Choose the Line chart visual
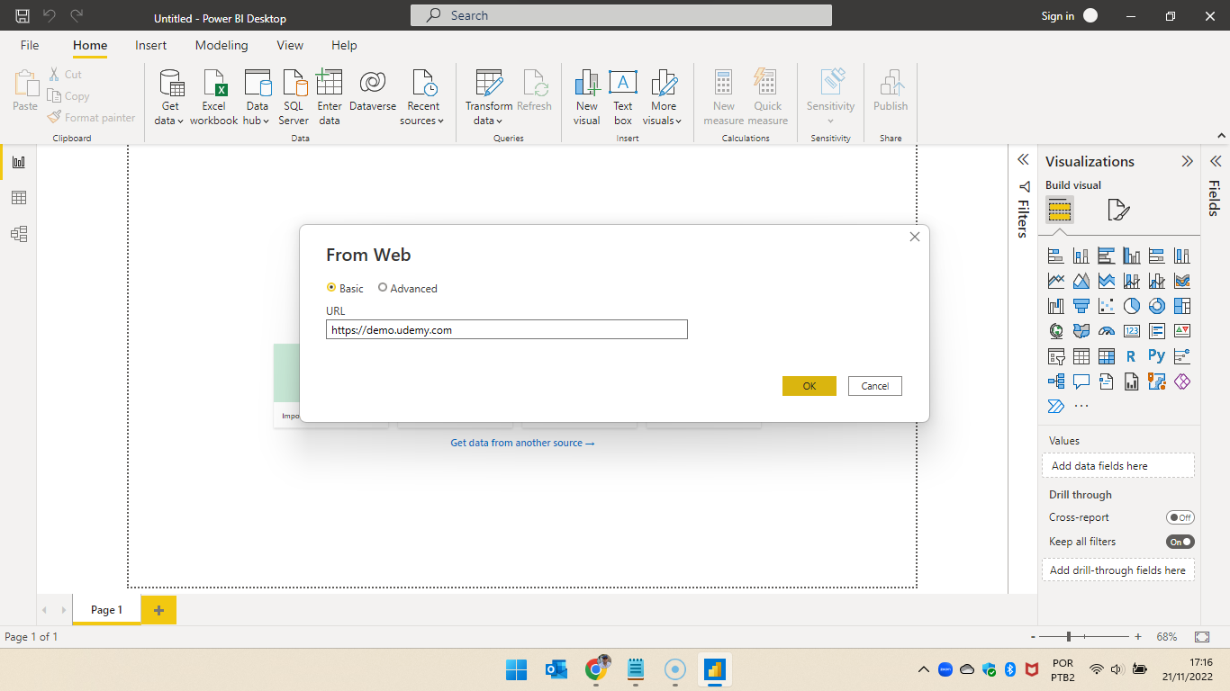1230x691 pixels. pyautogui.click(x=1056, y=282)
